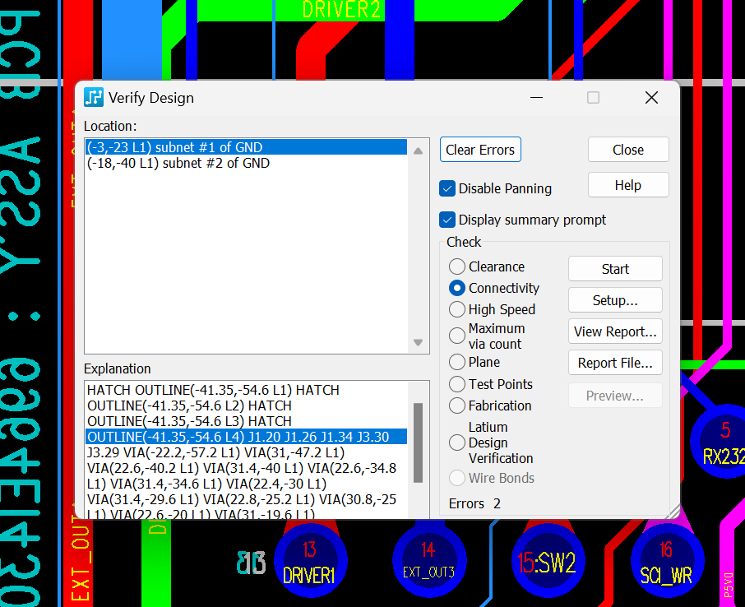Toggle Display summary prompt checkbox
This screenshot has height=607, width=745.
point(447,220)
